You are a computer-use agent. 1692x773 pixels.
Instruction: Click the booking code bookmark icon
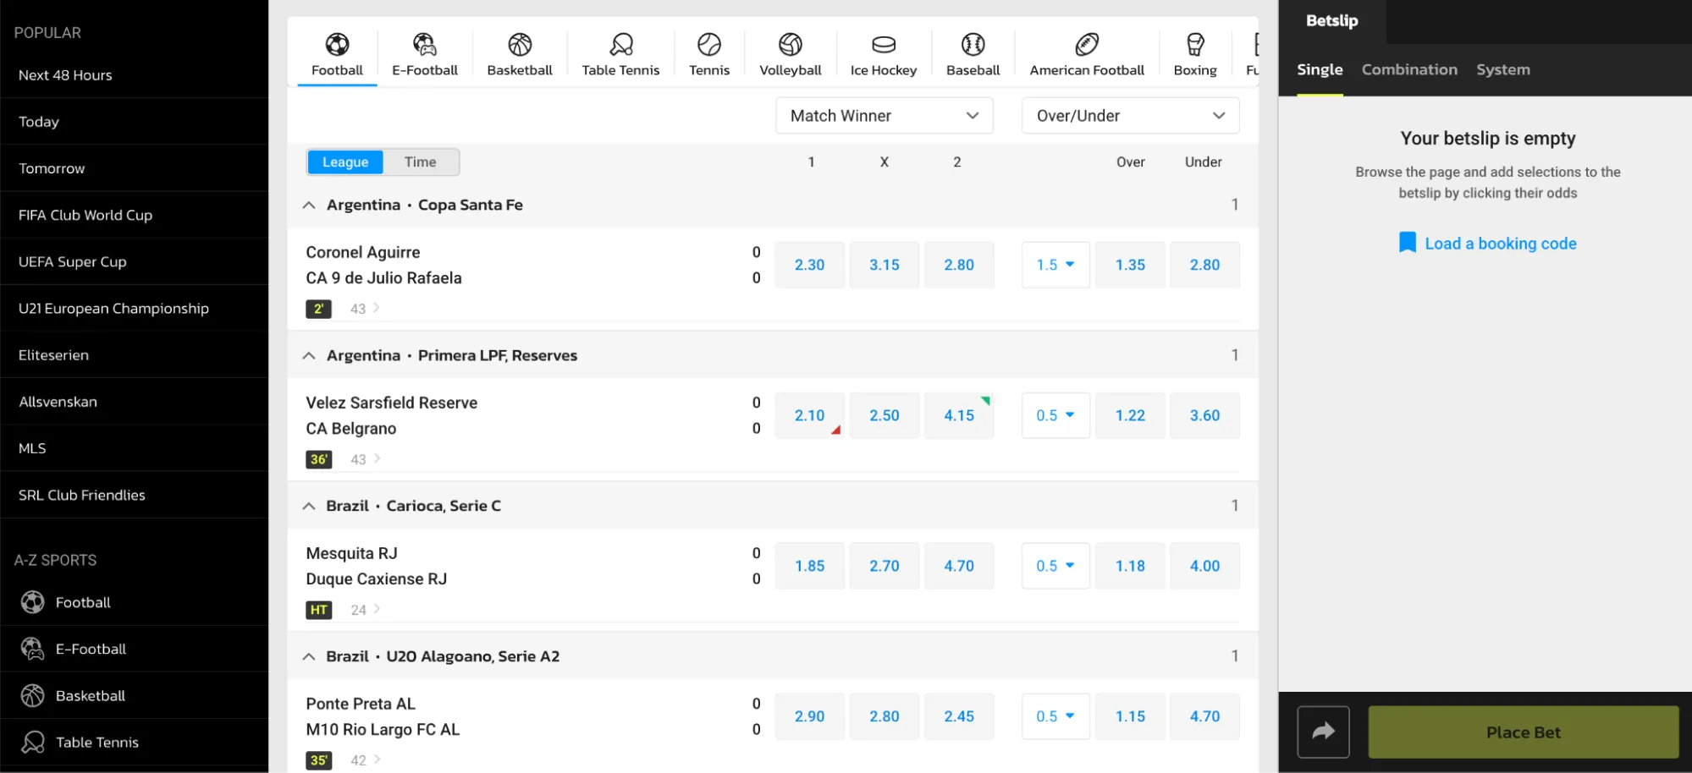[1407, 244]
